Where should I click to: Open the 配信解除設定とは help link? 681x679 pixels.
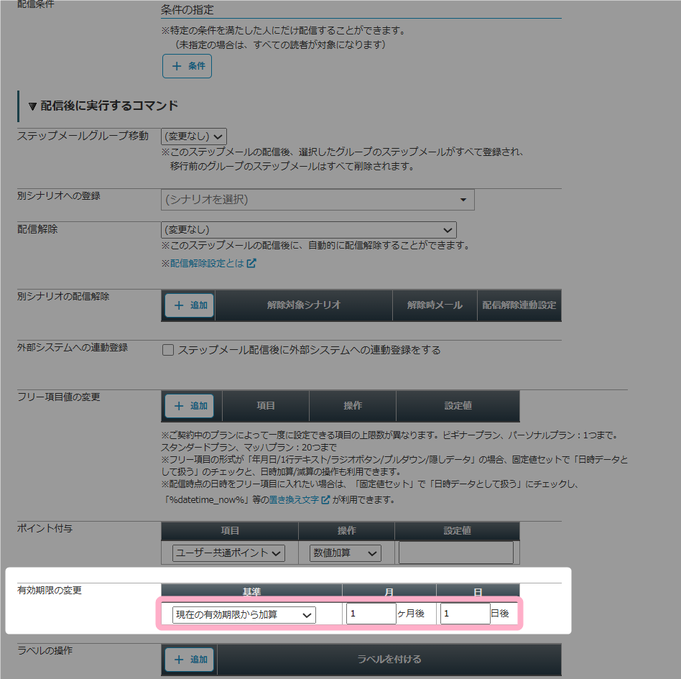coord(203,263)
